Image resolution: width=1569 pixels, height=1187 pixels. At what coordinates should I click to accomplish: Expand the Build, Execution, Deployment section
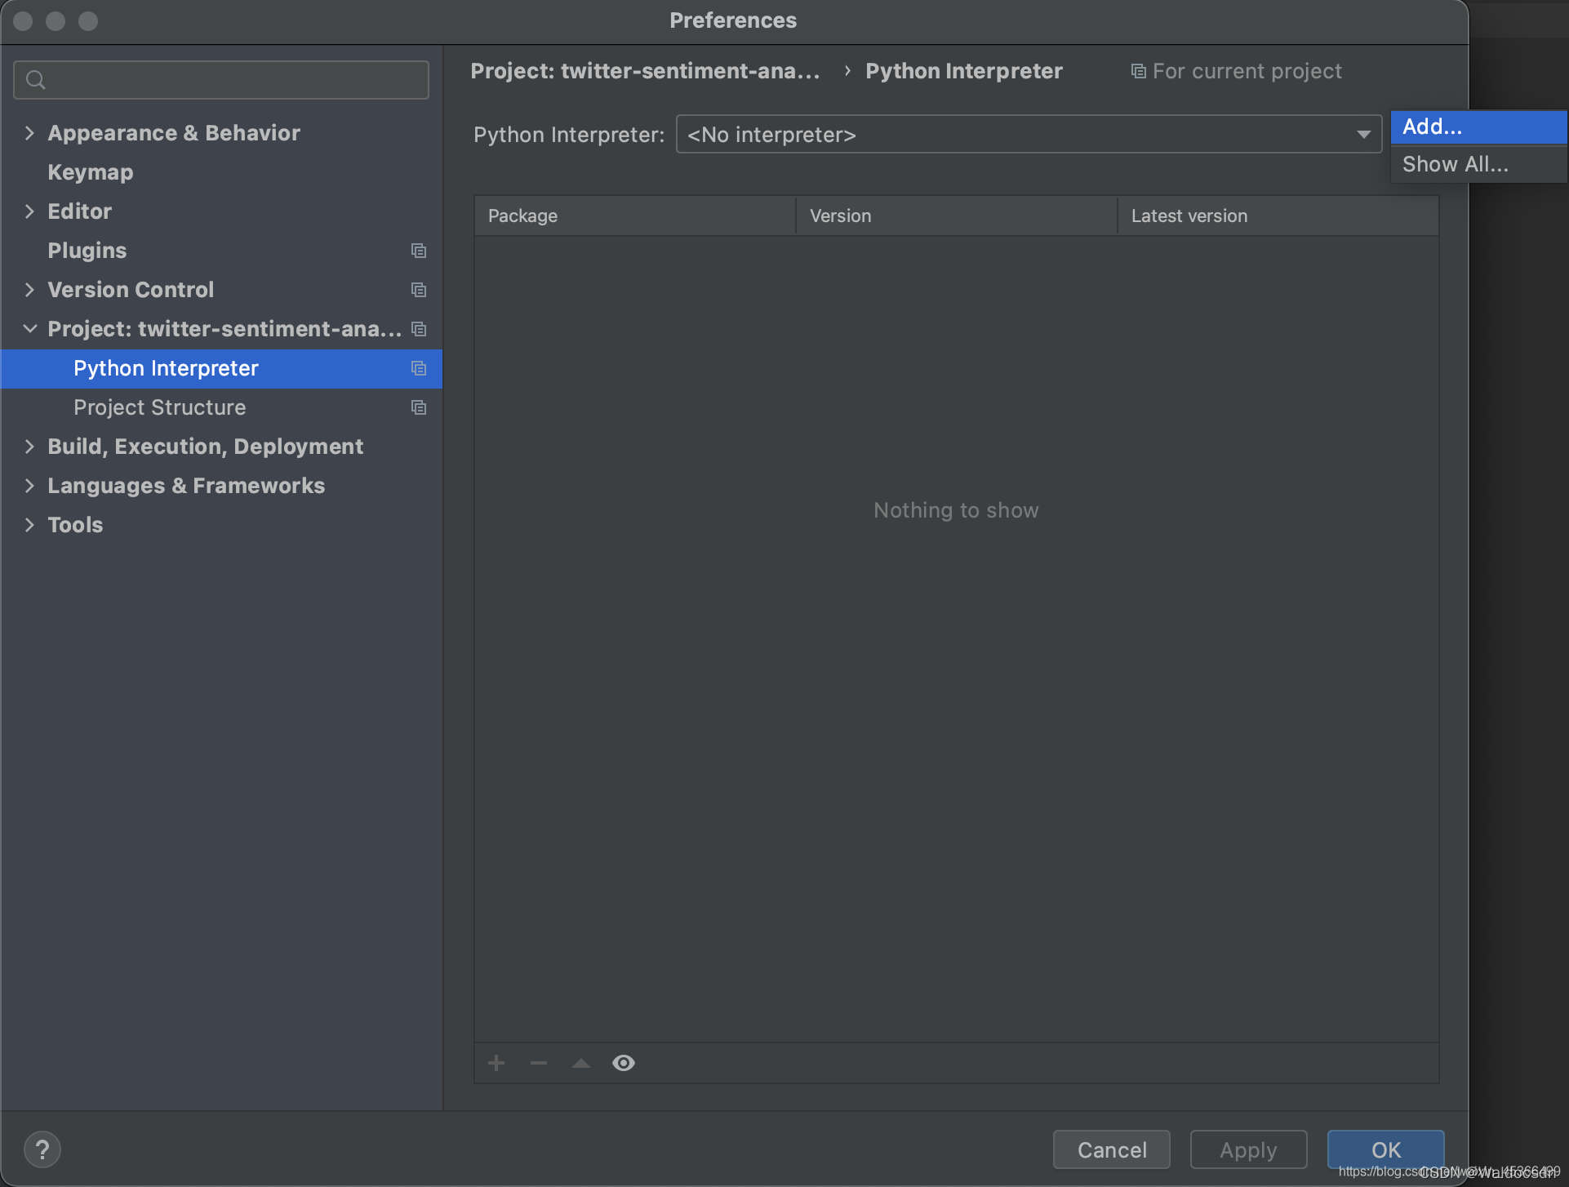[x=29, y=447]
